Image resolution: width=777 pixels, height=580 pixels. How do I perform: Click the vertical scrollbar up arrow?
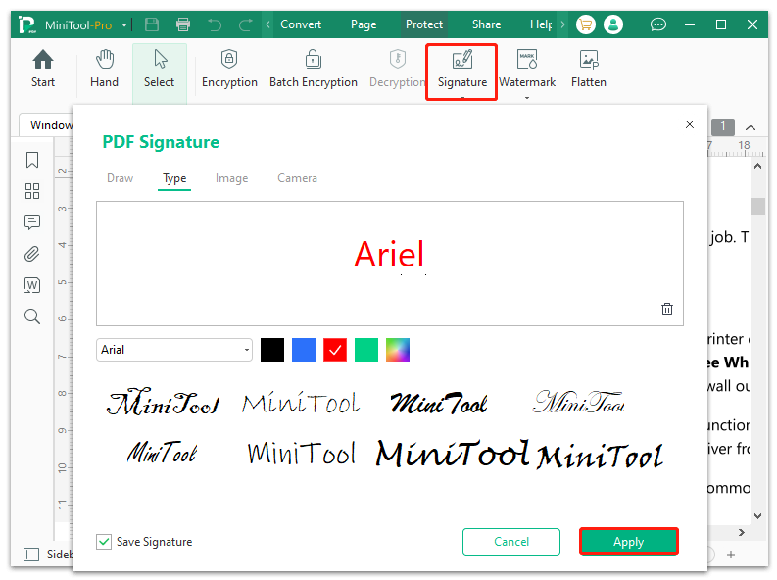[757, 167]
